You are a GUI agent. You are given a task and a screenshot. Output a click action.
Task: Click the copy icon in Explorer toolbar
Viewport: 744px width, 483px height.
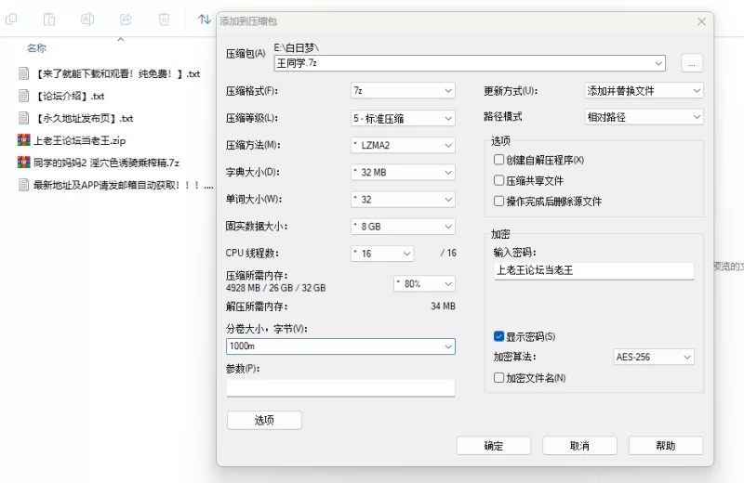point(11,19)
